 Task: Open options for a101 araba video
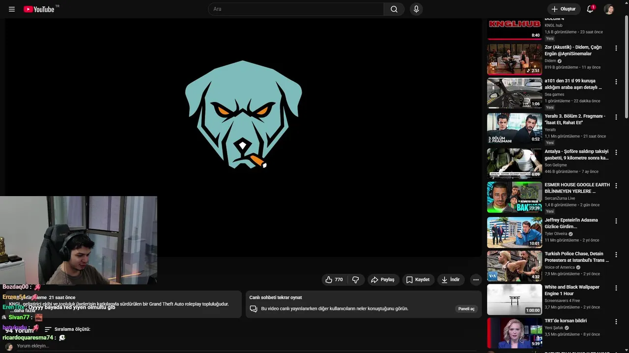click(x=616, y=81)
